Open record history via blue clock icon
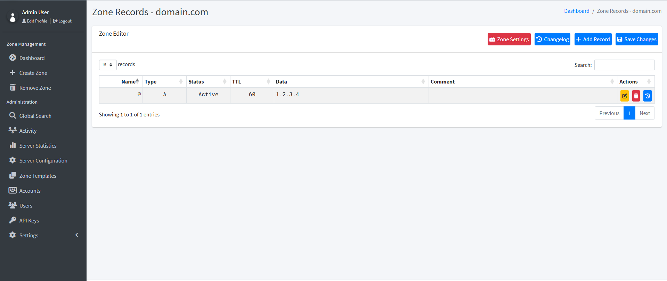 (x=648, y=96)
